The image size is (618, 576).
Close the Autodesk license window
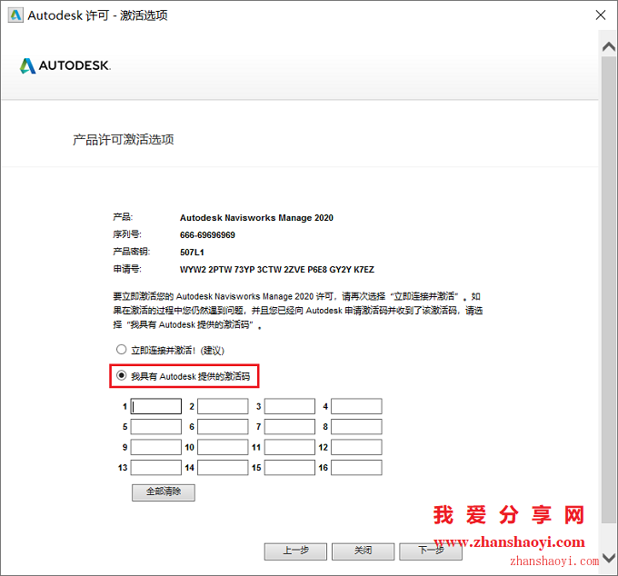[601, 15]
